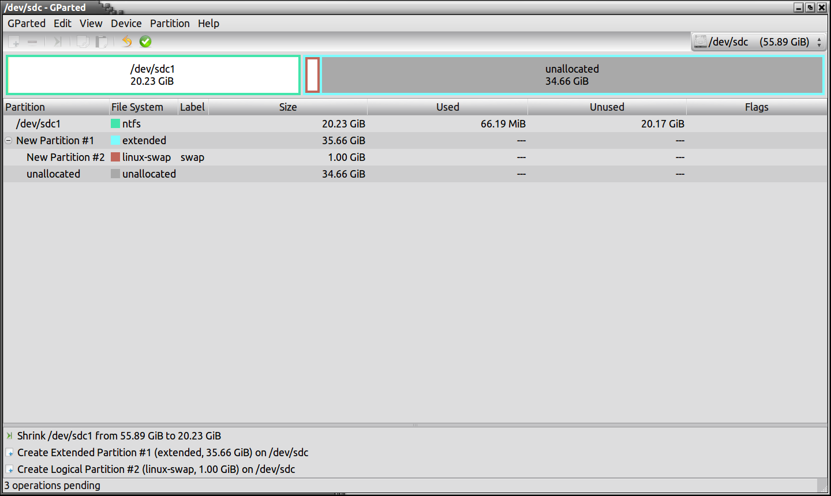Open the Help menu

tap(208, 24)
